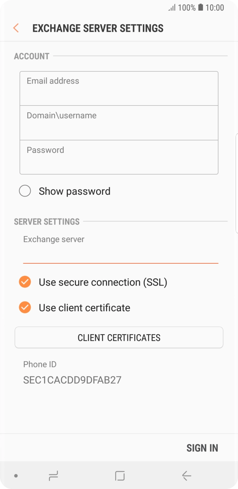Tap the Home button on the navigation bar
The image size is (238, 489).
point(119,476)
